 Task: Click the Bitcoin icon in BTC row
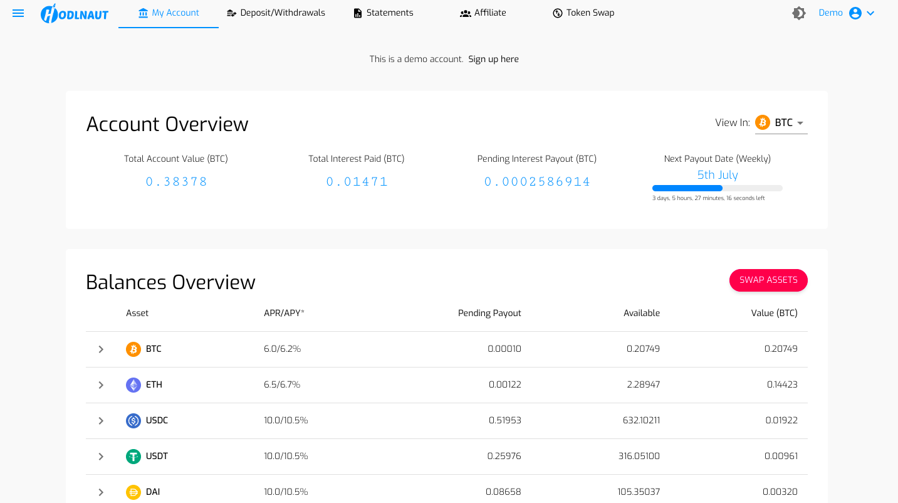pyautogui.click(x=133, y=349)
